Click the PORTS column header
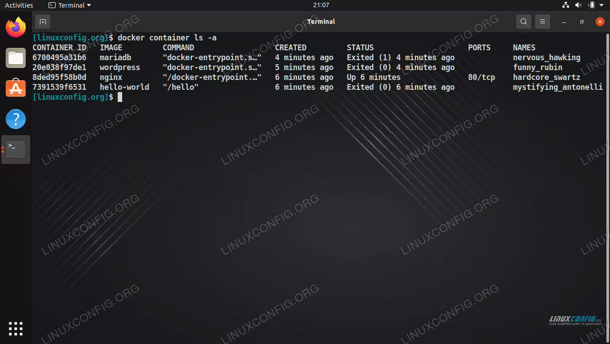Screen dimensions: 610x344 tap(479, 48)
